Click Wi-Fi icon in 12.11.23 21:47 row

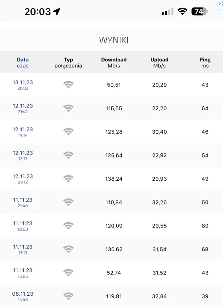click(68, 108)
